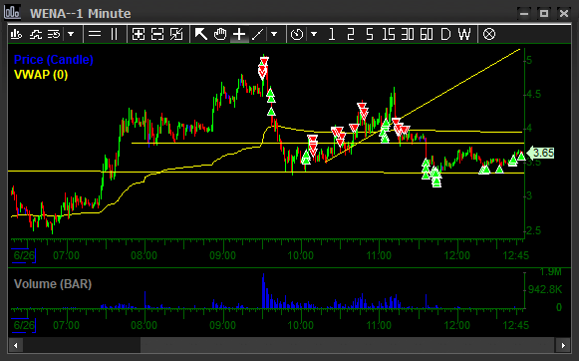Click the 3.65 current price tag
The height and width of the screenshot is (361, 579).
(x=541, y=153)
